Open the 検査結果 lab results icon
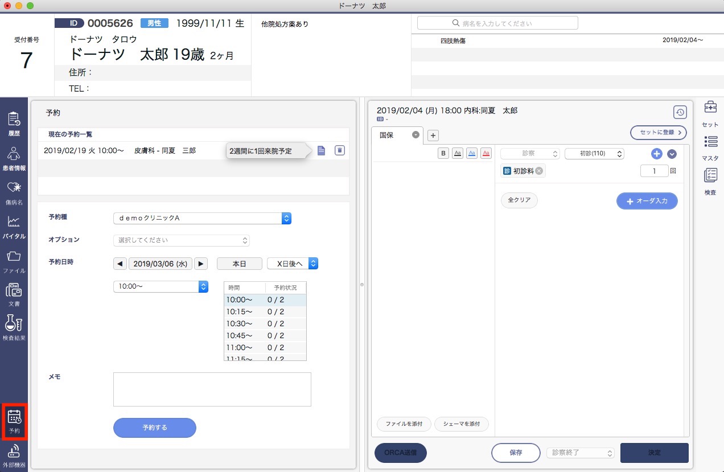Image resolution: width=724 pixels, height=472 pixels. (x=14, y=327)
